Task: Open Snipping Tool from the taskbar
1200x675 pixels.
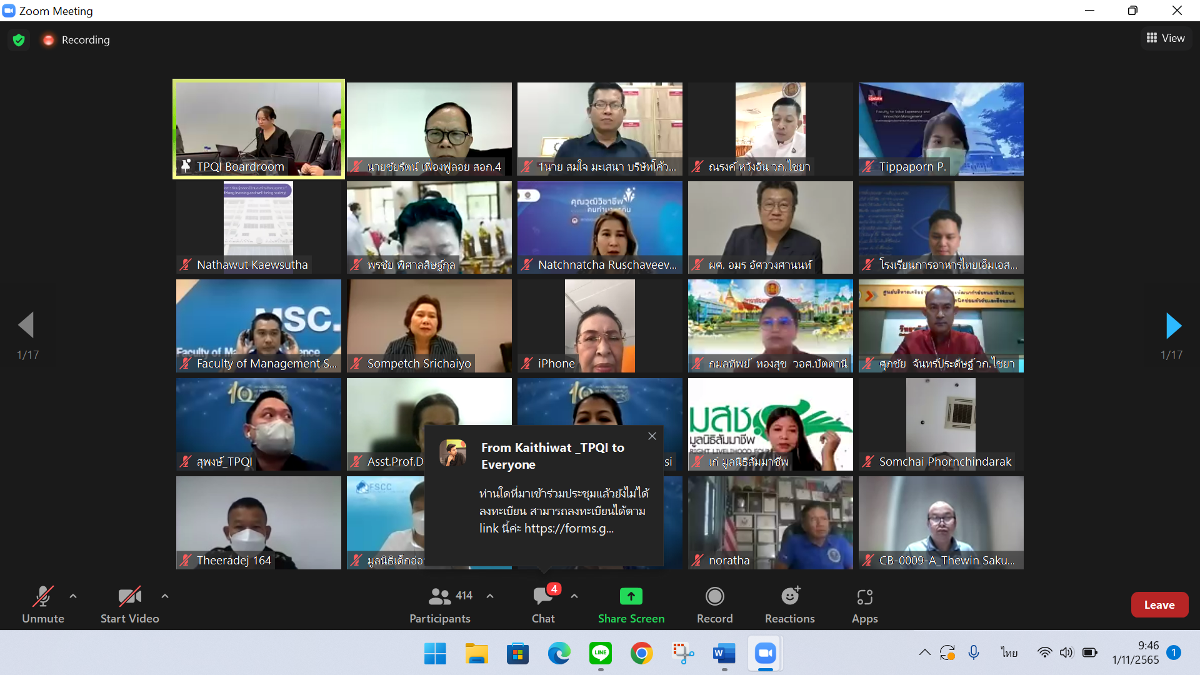Action: pos(682,653)
